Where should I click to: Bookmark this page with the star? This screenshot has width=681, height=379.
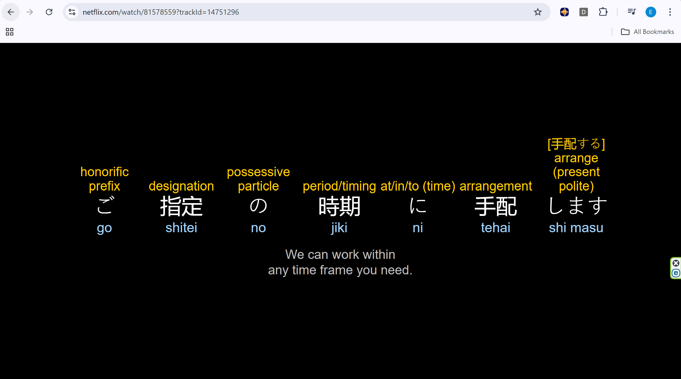coord(538,12)
